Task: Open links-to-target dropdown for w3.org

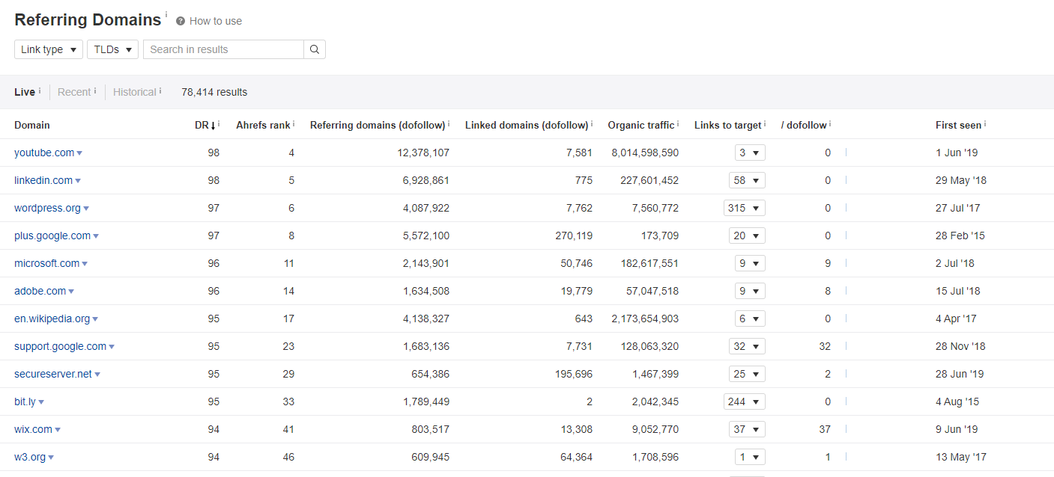Action: coord(750,457)
